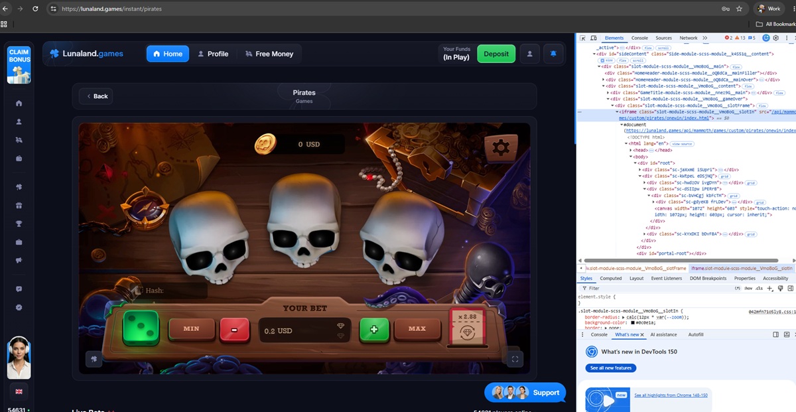The image size is (796, 412).
Task: Switch to the DevTools Sources tab
Action: click(664, 38)
